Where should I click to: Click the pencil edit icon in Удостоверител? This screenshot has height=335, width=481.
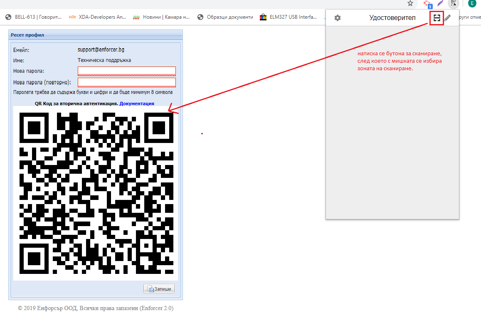click(448, 18)
